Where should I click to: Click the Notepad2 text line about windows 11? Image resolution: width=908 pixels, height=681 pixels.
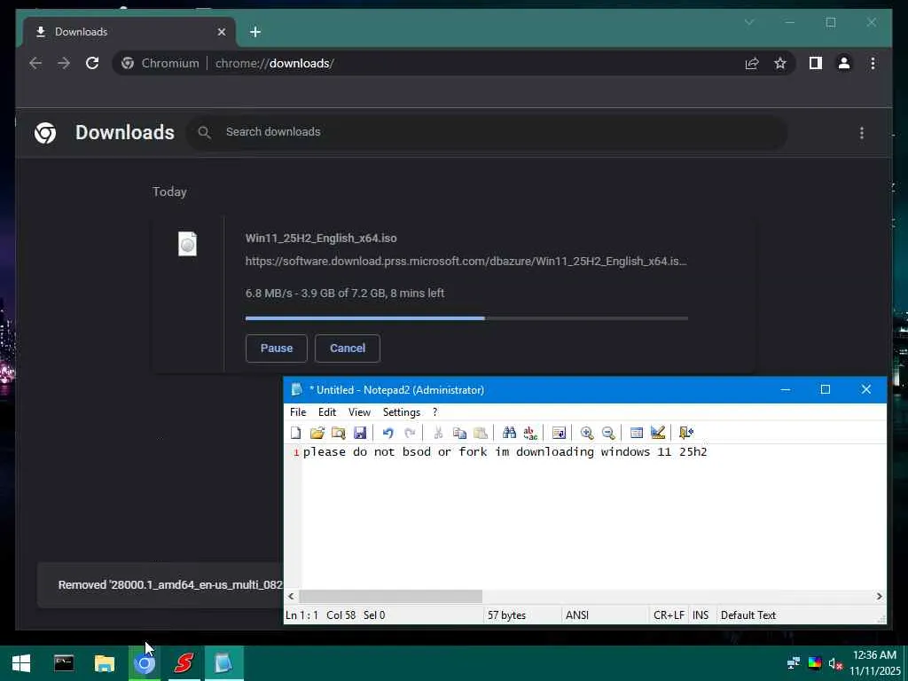[x=505, y=451]
